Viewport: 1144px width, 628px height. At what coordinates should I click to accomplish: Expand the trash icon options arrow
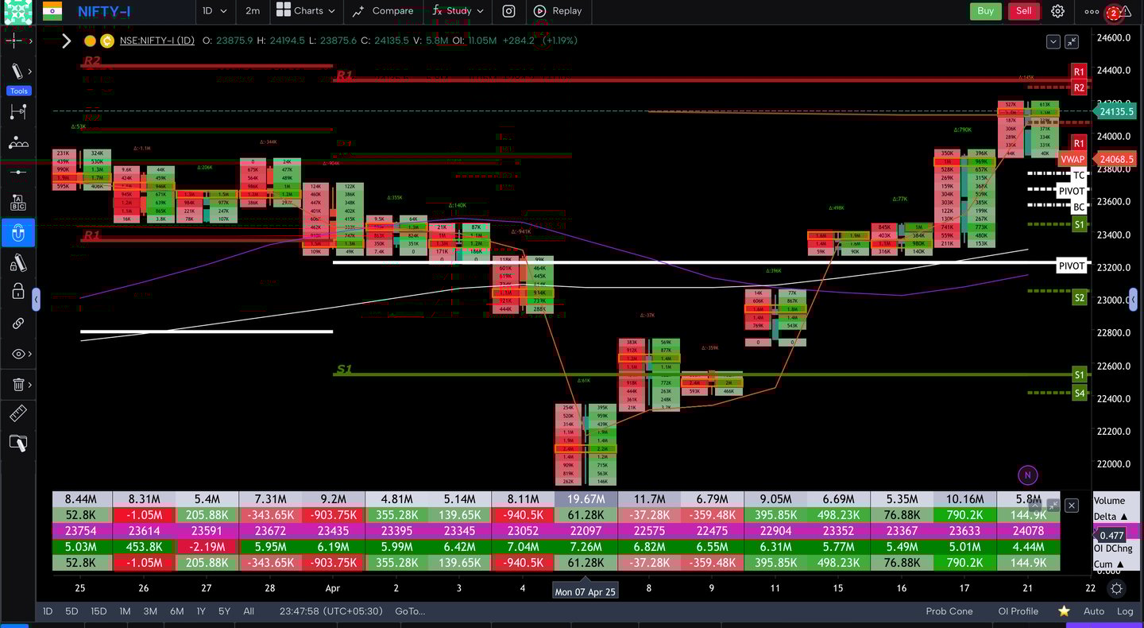30,385
